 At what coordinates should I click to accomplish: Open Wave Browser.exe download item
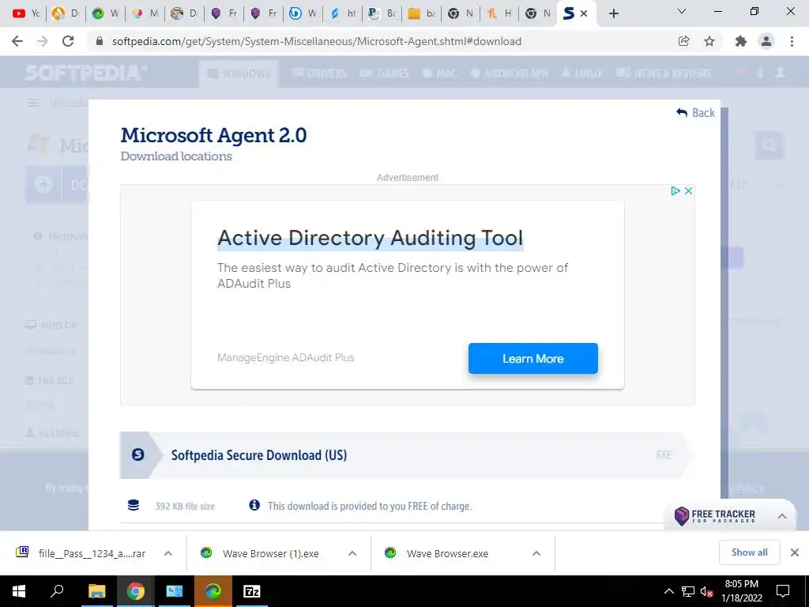pos(438,553)
